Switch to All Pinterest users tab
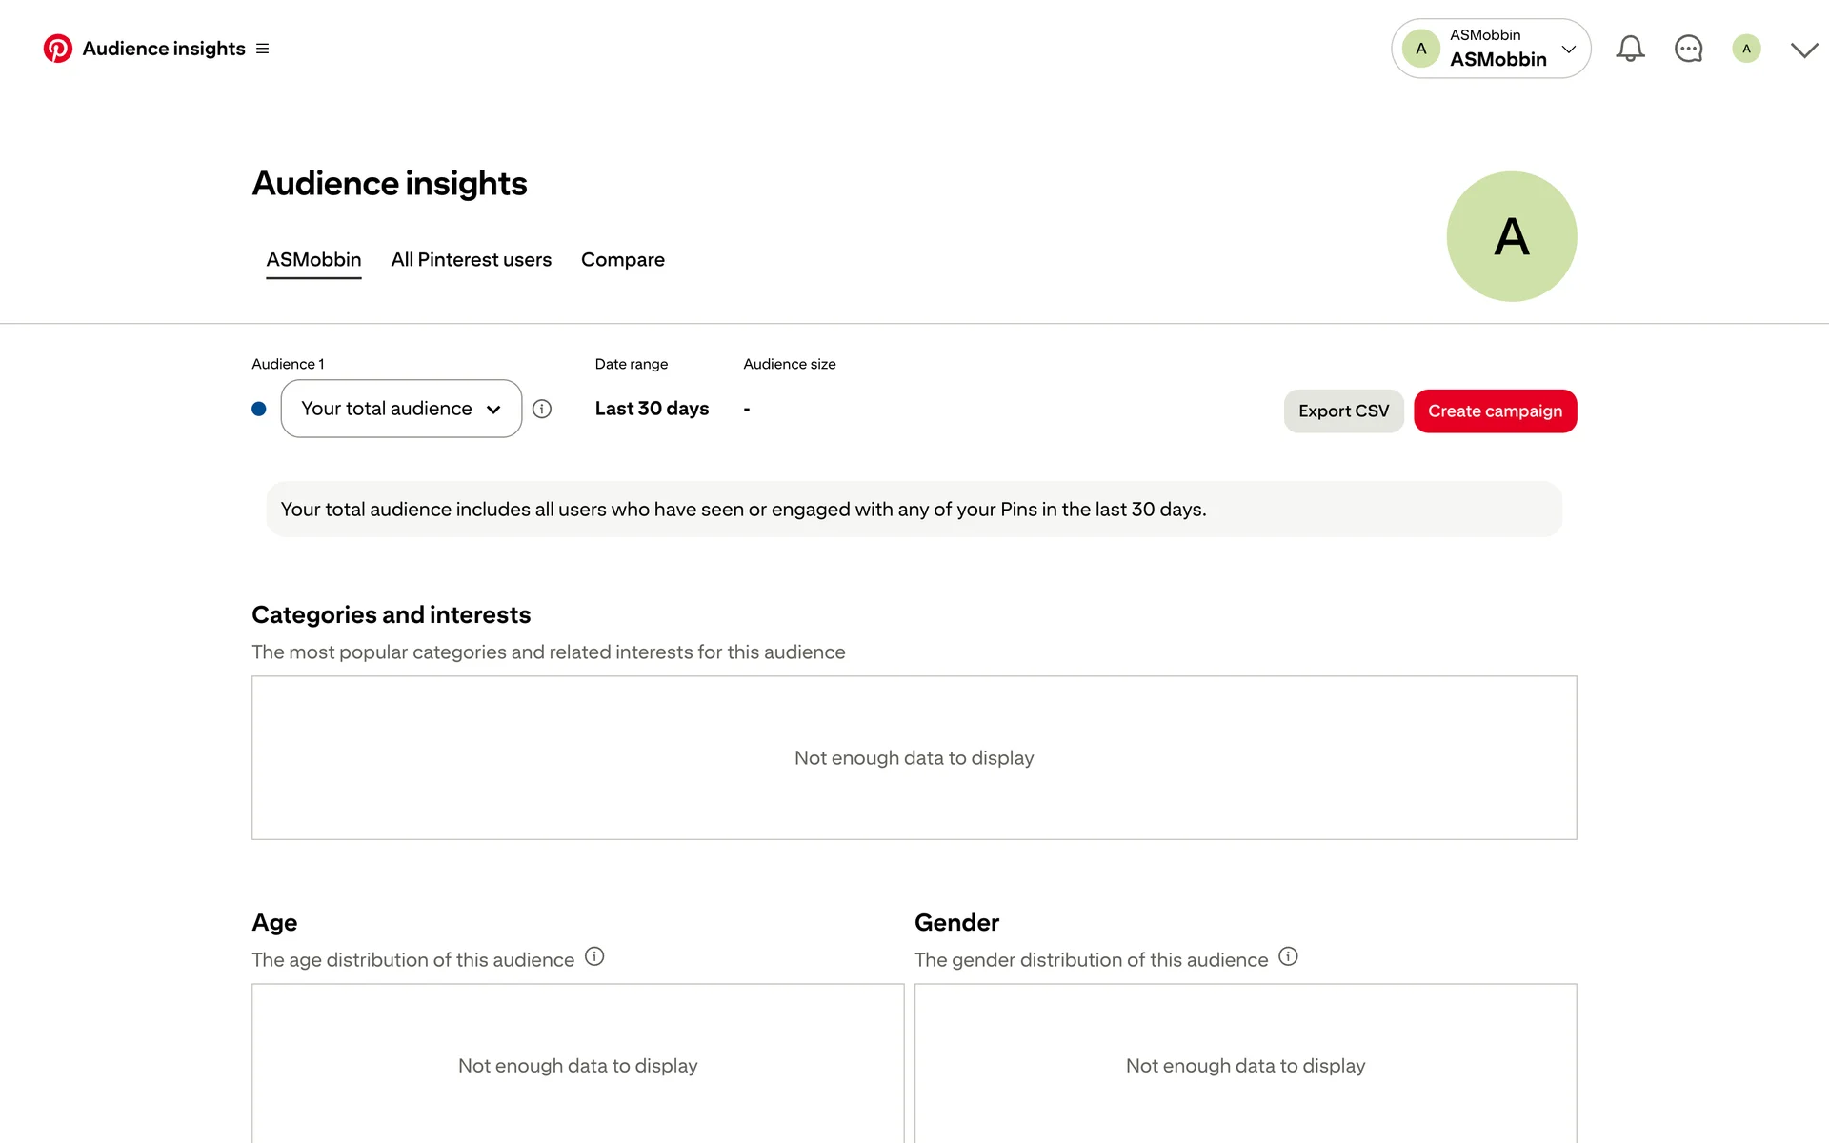1829x1143 pixels. click(x=471, y=260)
